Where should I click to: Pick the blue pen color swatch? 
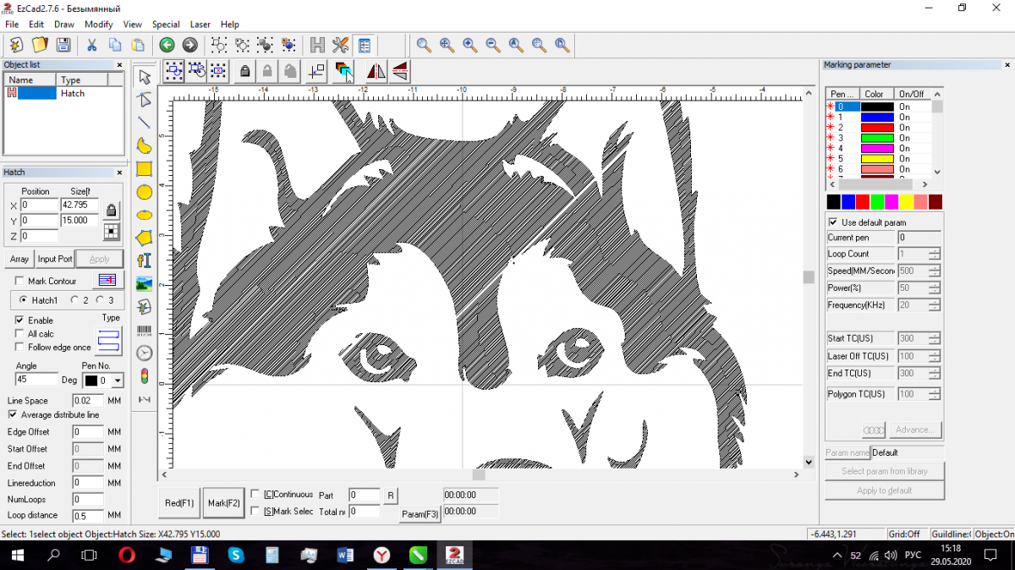tap(848, 202)
